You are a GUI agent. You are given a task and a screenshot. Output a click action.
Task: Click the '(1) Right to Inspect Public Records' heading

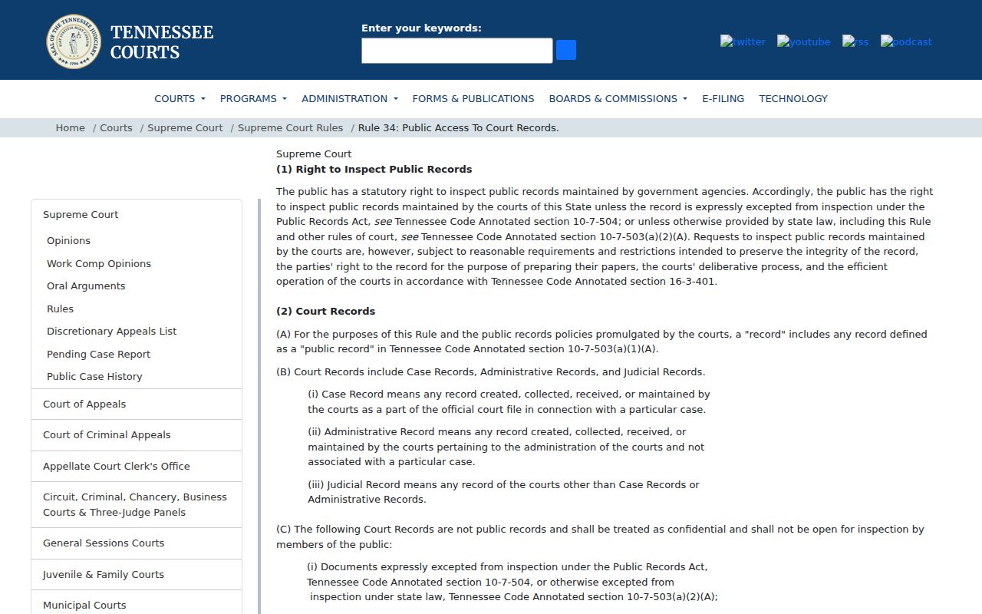(374, 170)
